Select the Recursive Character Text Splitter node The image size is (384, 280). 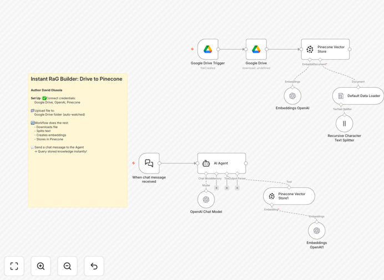[345, 124]
